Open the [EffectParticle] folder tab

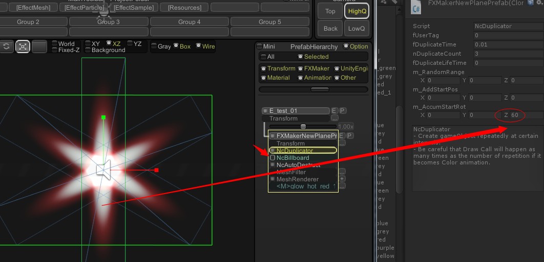pyautogui.click(x=84, y=7)
